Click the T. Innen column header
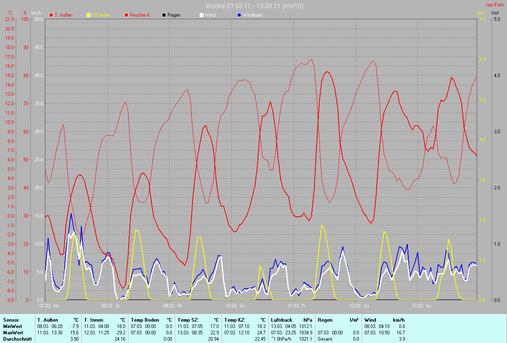 tap(93, 320)
